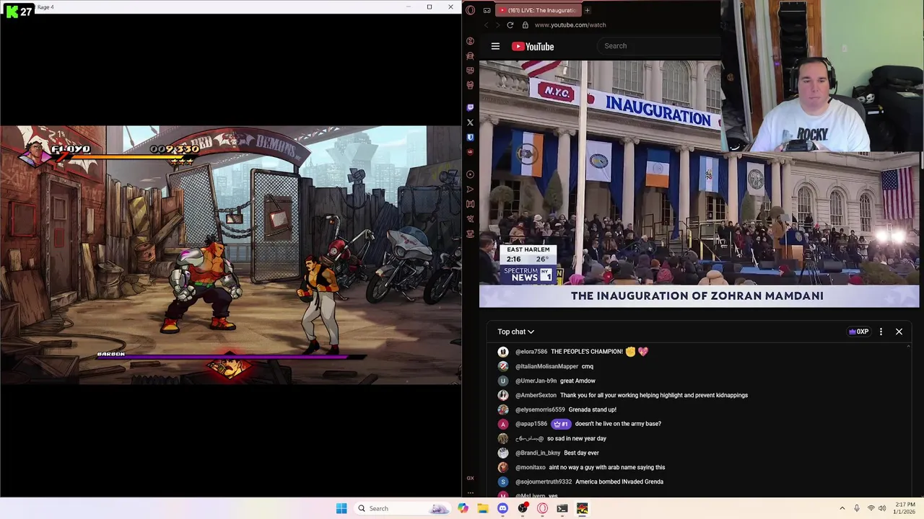
Task: Select the LIVE Inauguration YouTube tab
Action: pos(539,10)
